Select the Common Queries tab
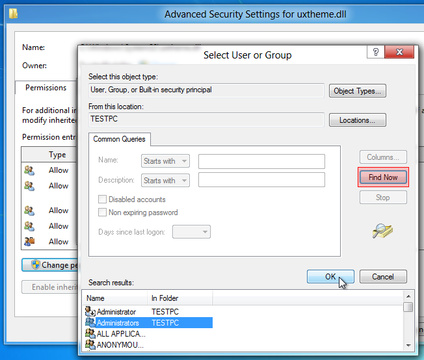Screen dimensions: 424x360 pyautogui.click(x=119, y=139)
